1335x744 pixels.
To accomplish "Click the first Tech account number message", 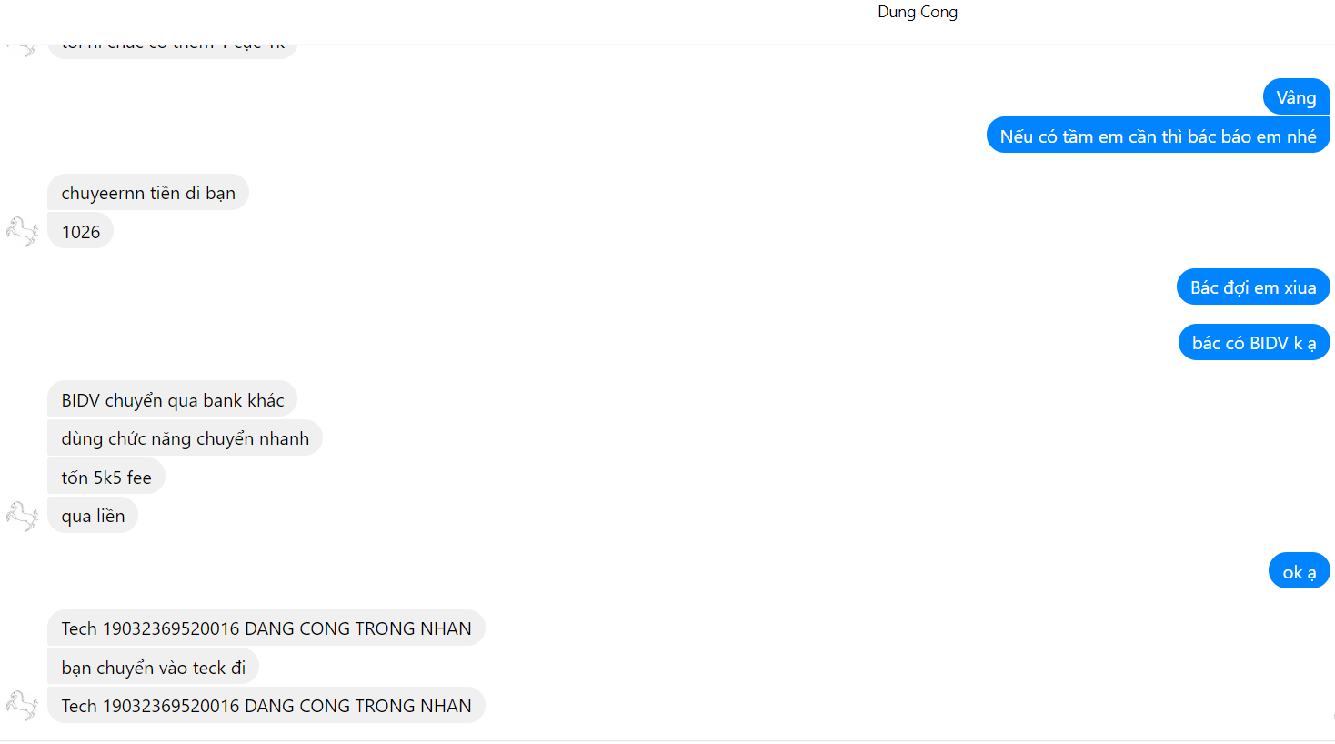I will click(x=266, y=628).
